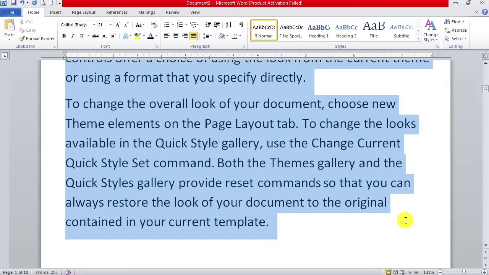Click the Find button
The image size is (489, 275).
[x=455, y=22]
